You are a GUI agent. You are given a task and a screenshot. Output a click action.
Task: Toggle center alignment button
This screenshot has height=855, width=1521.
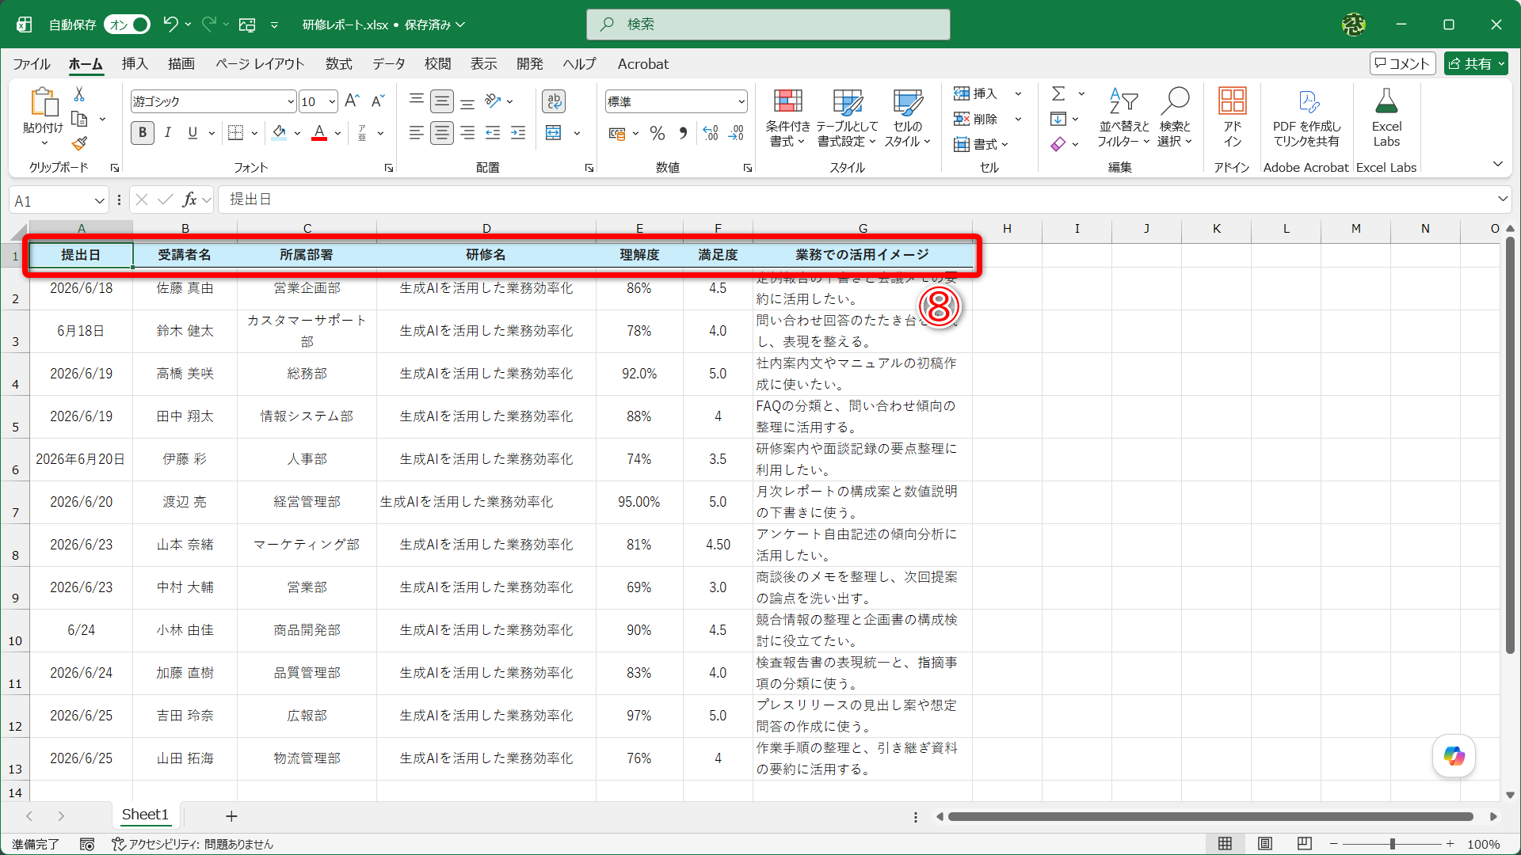tap(442, 133)
